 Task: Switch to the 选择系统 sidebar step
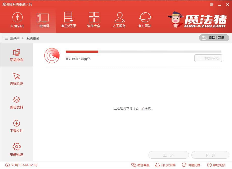pyautogui.click(x=17, y=79)
